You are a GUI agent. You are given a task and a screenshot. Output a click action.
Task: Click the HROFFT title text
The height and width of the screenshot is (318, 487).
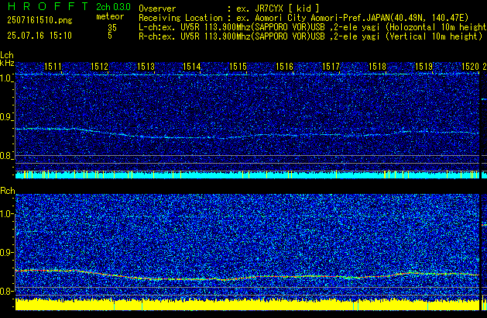point(48,6)
